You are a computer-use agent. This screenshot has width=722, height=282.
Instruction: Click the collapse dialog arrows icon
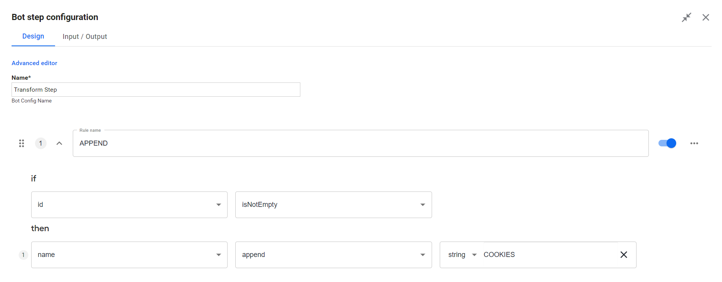(x=686, y=17)
